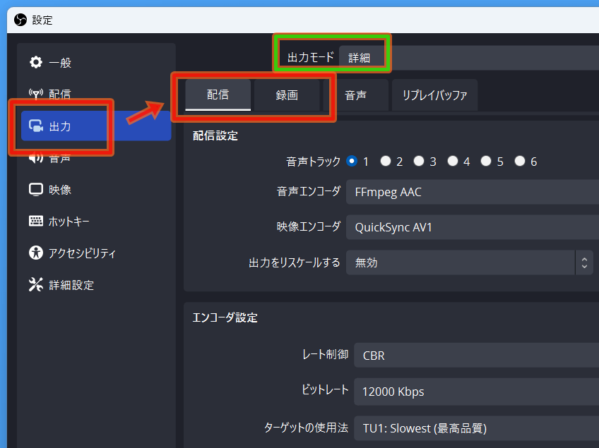Click the エンコーダ設定 section heading
The width and height of the screenshot is (599, 448).
pyautogui.click(x=225, y=317)
